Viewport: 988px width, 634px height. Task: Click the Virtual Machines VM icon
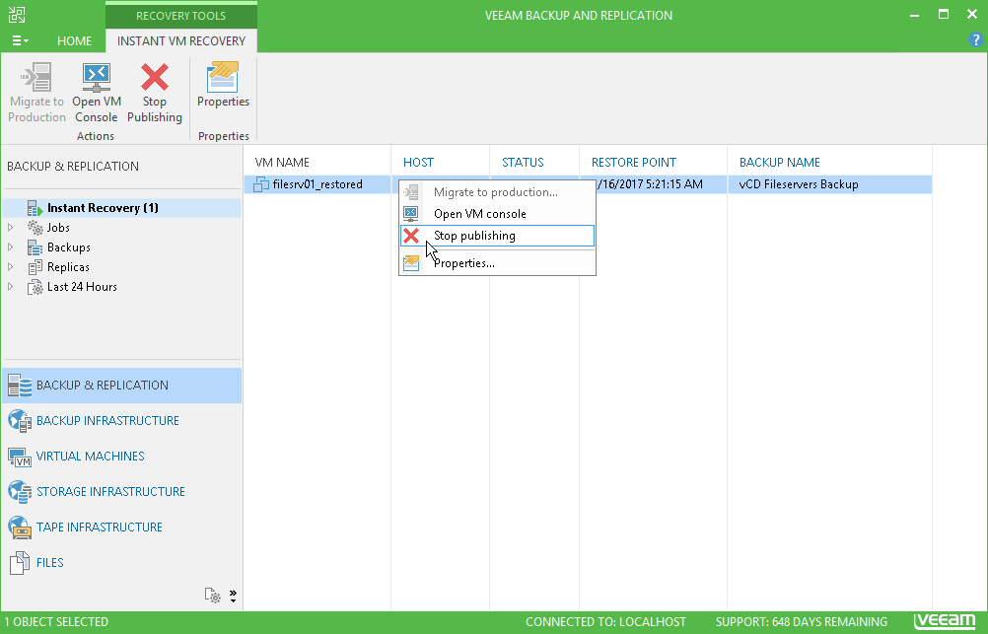(x=20, y=457)
